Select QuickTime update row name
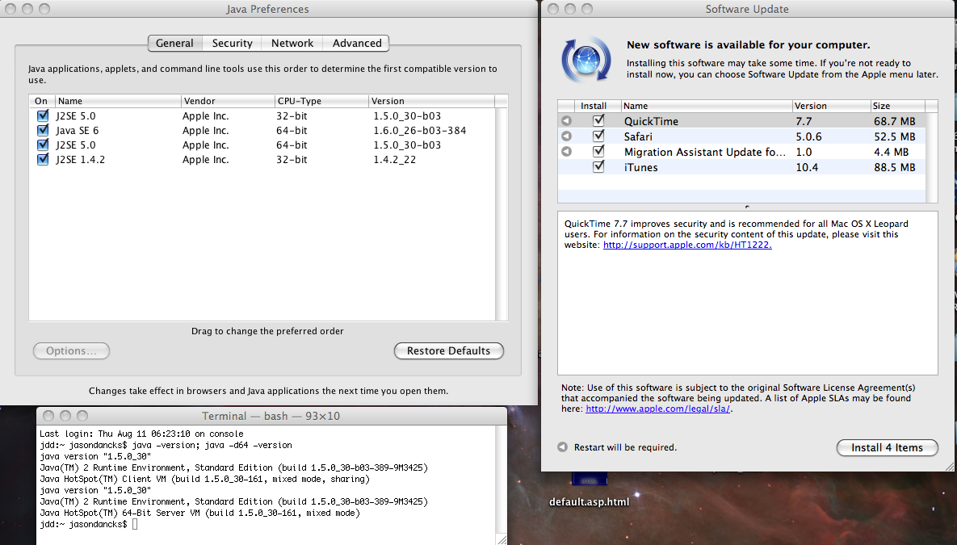The image size is (957, 545). [651, 121]
